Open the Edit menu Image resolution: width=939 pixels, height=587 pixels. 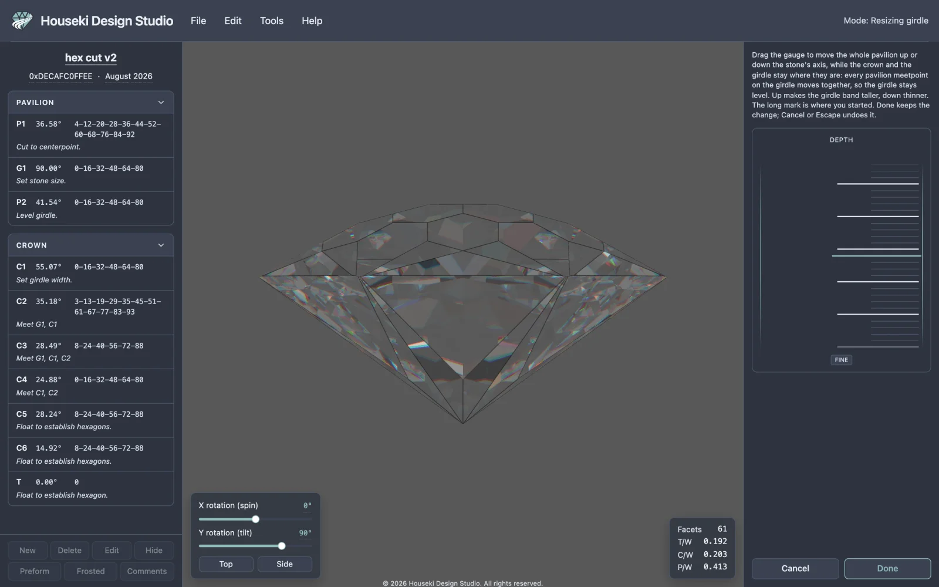click(x=233, y=21)
